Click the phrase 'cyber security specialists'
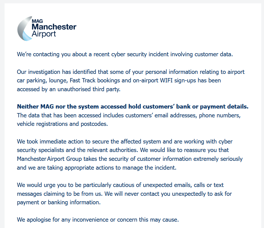Viewport: 264px width, 228px height. (125, 146)
